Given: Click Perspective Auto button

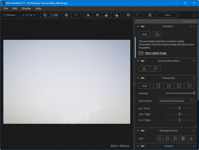Looking at the screenshot, I should [144, 86].
